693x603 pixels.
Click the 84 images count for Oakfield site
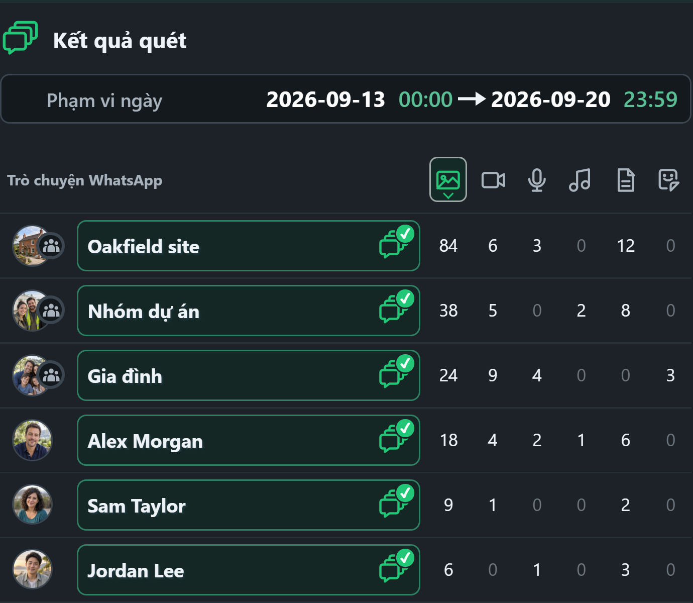[448, 246]
